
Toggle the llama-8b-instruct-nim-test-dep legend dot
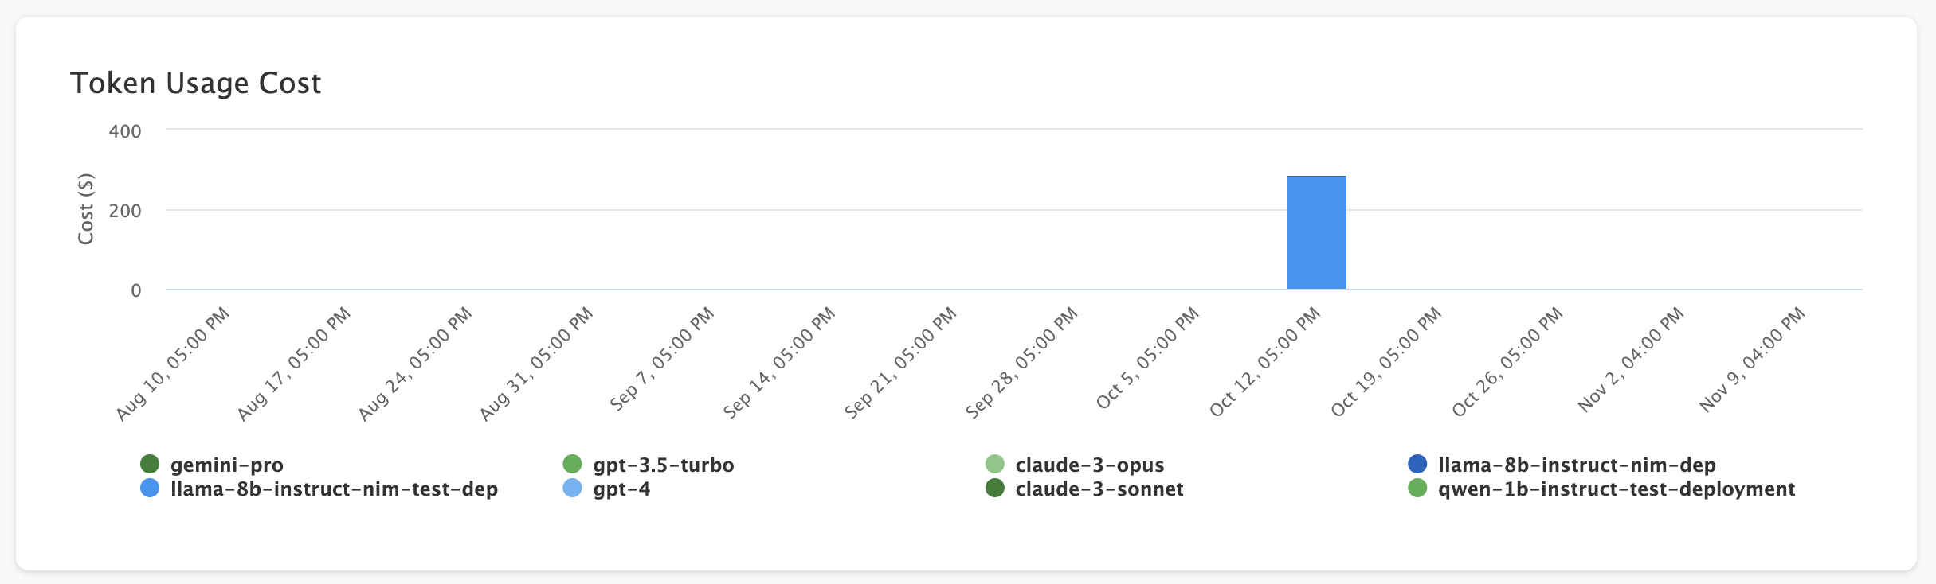(150, 489)
